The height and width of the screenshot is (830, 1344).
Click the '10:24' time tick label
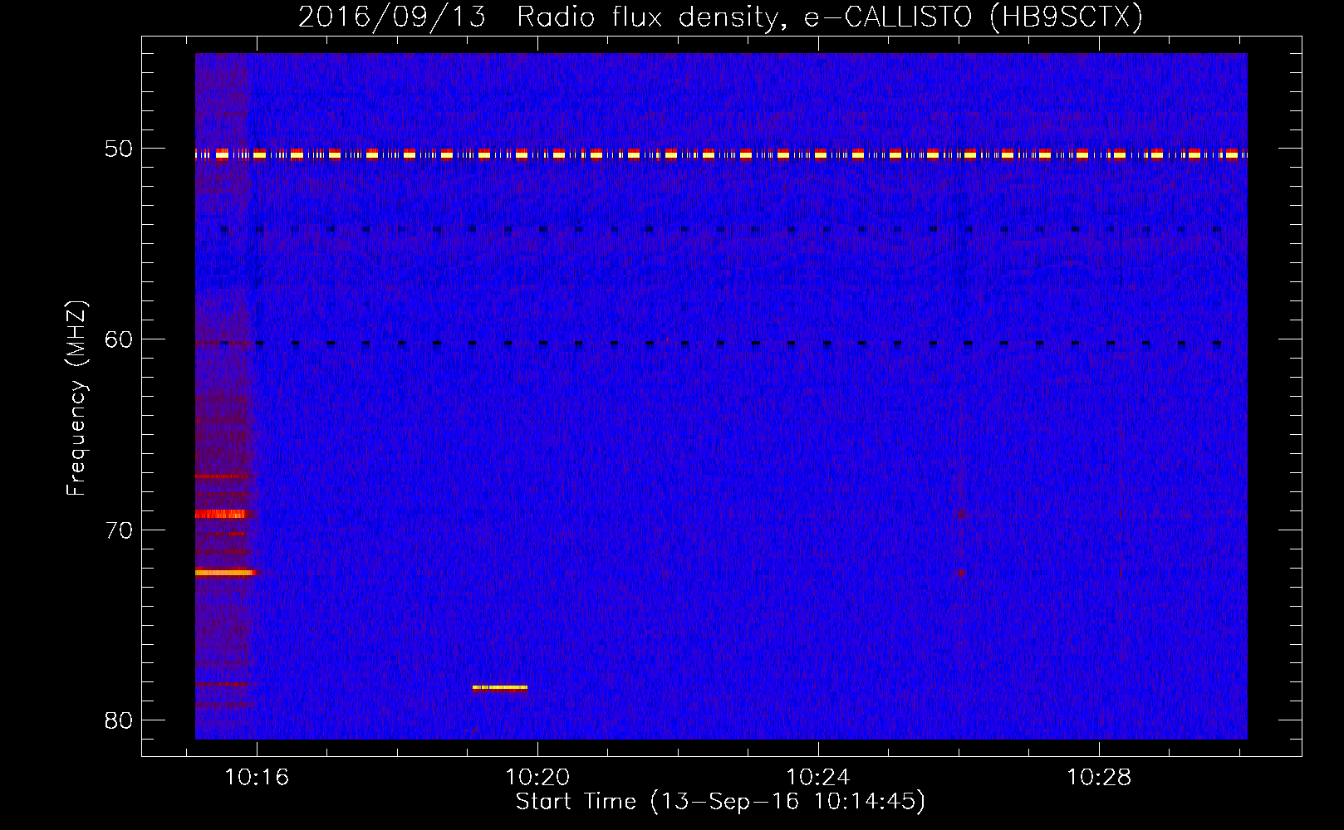818,778
